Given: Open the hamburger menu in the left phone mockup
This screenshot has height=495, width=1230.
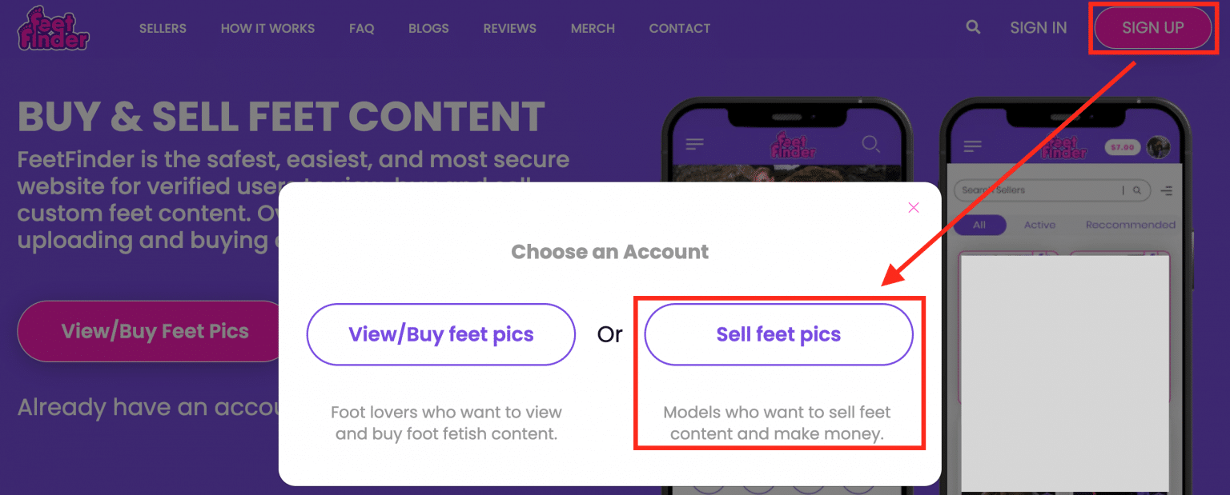Looking at the screenshot, I should point(694,145).
